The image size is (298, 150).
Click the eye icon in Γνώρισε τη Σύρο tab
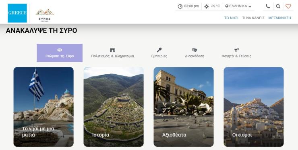coord(60,50)
